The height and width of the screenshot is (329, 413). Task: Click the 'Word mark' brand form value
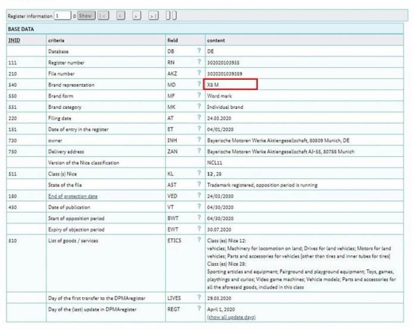[x=220, y=96]
